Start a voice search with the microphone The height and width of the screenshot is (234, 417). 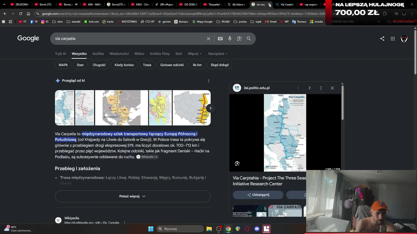[230, 39]
